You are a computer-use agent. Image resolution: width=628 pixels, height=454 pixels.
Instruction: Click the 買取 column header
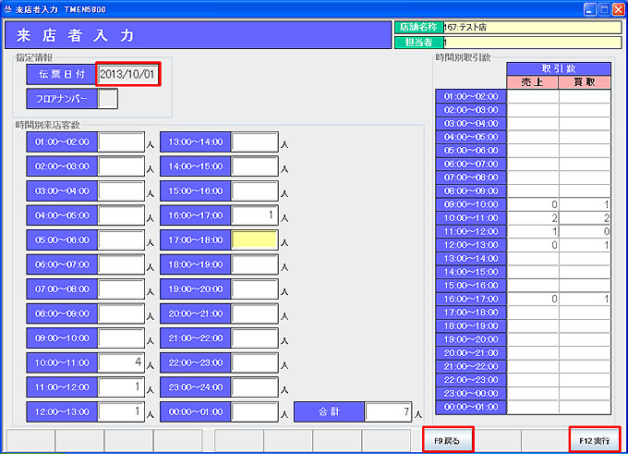coord(584,82)
